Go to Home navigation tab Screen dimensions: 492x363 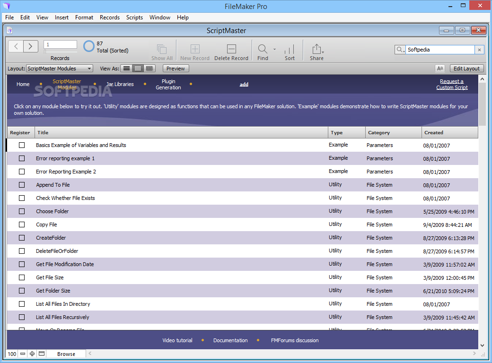click(23, 84)
